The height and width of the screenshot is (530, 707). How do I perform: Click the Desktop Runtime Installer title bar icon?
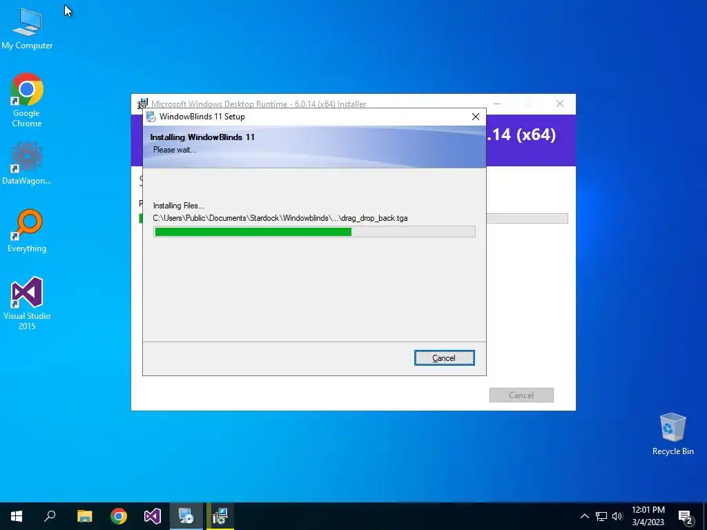click(x=142, y=104)
